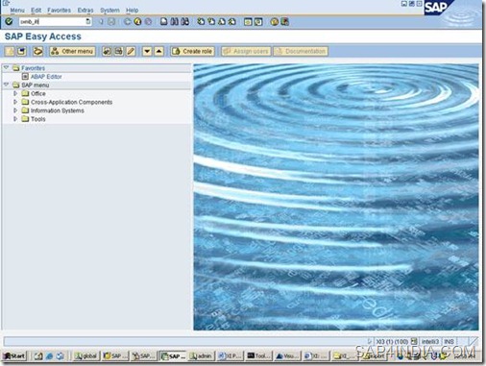
Task: Select ABAP Editor in Favorites
Action: click(46, 77)
